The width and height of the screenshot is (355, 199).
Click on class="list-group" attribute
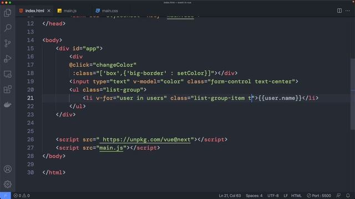[x=113, y=90]
